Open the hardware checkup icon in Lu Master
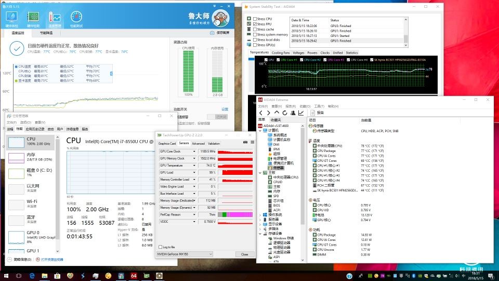The image size is (499, 281). (x=11, y=19)
